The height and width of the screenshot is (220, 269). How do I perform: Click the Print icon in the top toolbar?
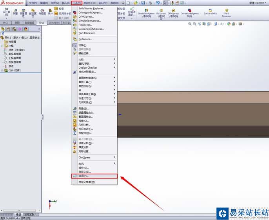tap(151, 3)
